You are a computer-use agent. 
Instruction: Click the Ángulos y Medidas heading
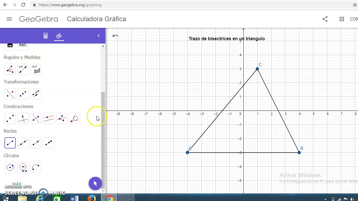22,57
